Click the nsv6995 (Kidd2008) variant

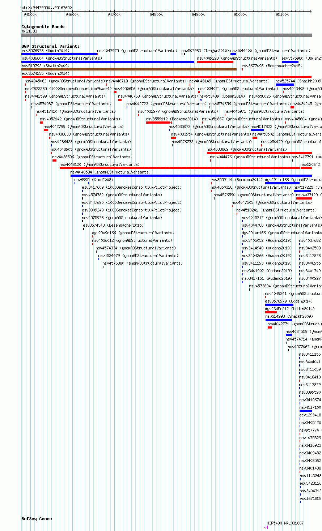point(94,180)
